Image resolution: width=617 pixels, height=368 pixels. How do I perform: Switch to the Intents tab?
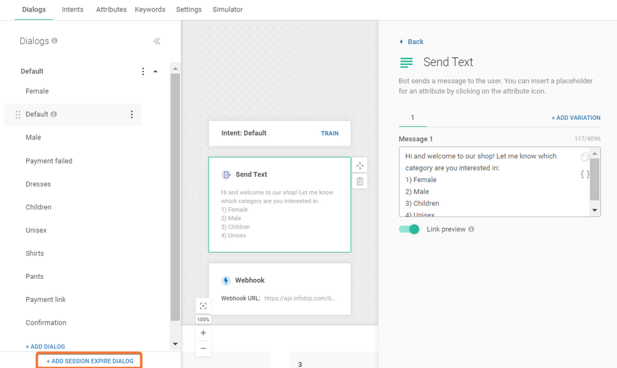tap(73, 10)
